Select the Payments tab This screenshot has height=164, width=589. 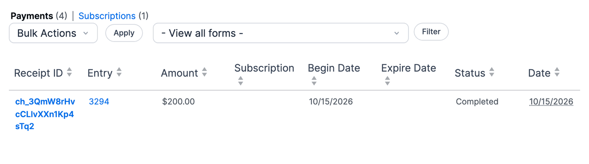(32, 16)
